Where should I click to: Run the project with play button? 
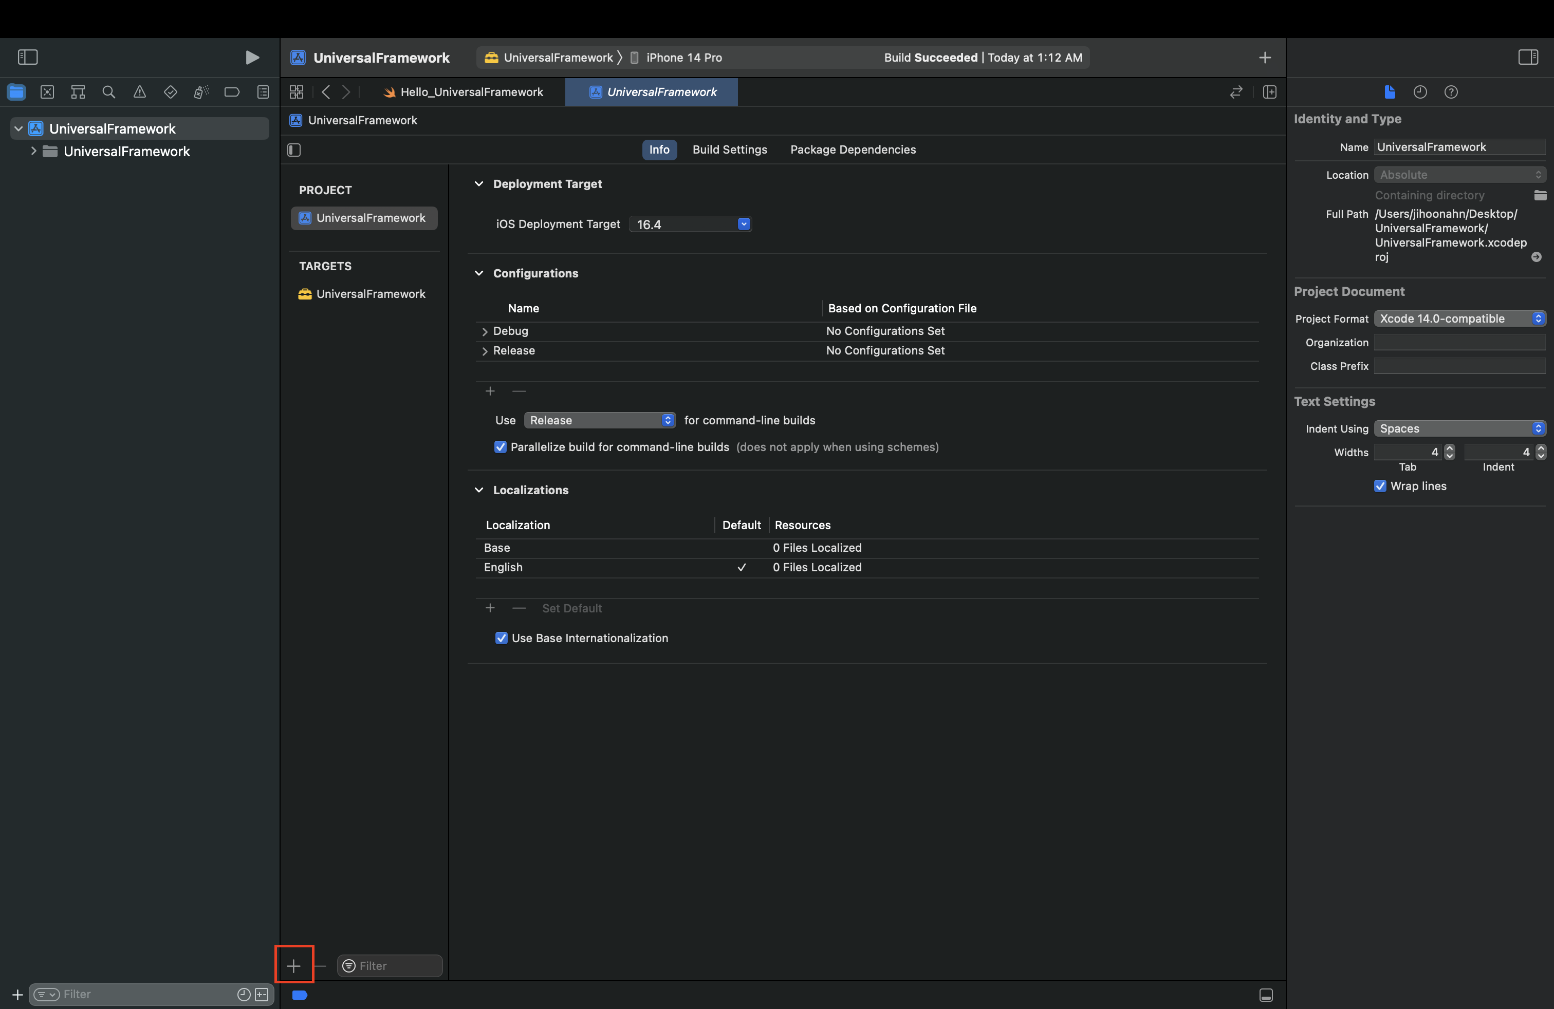pos(252,58)
